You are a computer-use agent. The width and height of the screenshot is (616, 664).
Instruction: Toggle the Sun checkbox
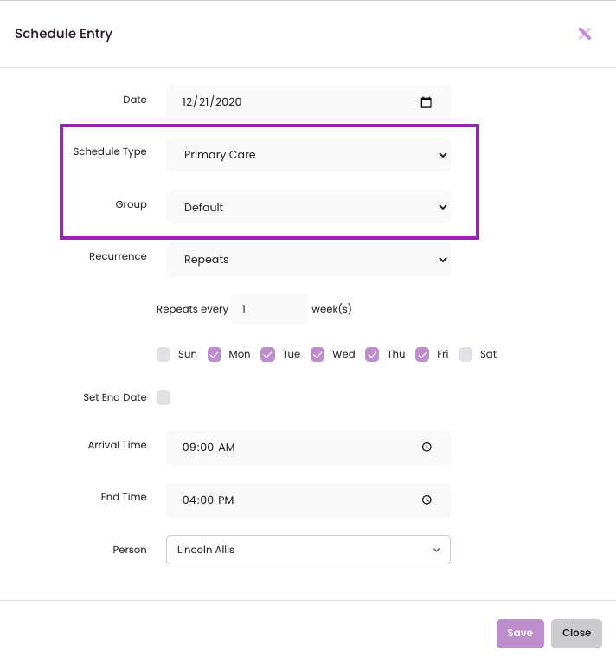(x=164, y=354)
